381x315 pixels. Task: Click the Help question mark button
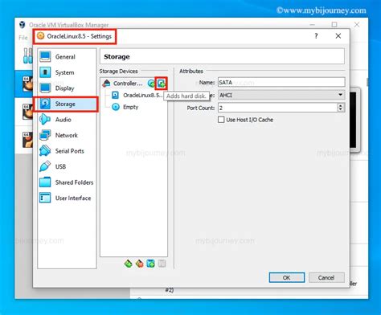tap(316, 36)
